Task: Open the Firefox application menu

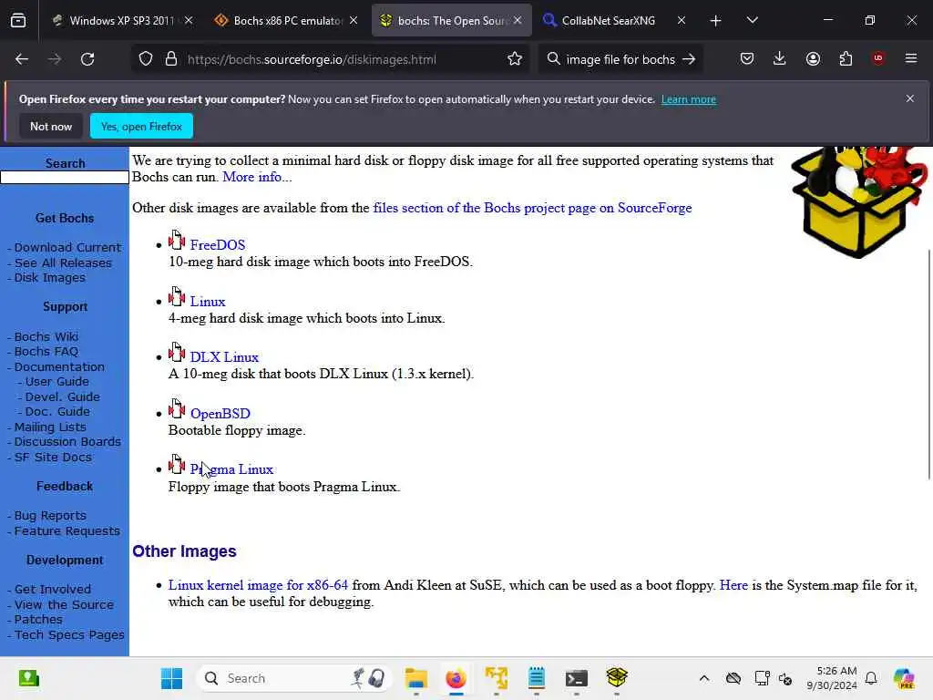Action: click(911, 58)
